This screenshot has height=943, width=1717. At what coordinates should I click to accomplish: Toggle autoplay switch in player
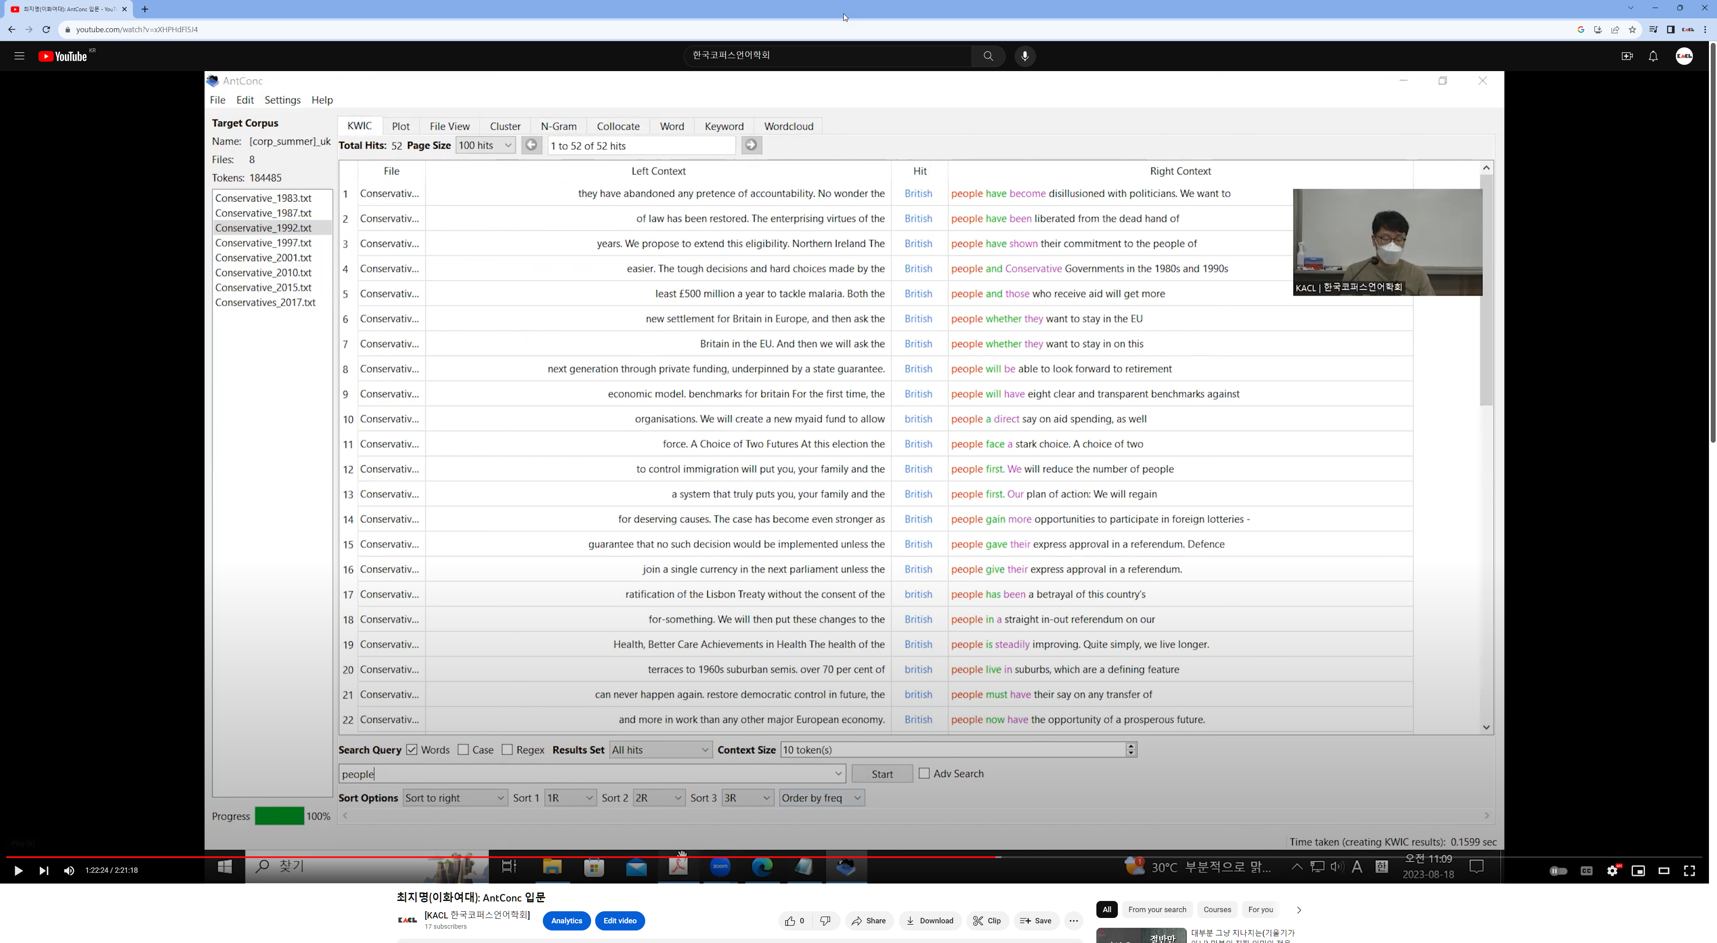click(1558, 871)
